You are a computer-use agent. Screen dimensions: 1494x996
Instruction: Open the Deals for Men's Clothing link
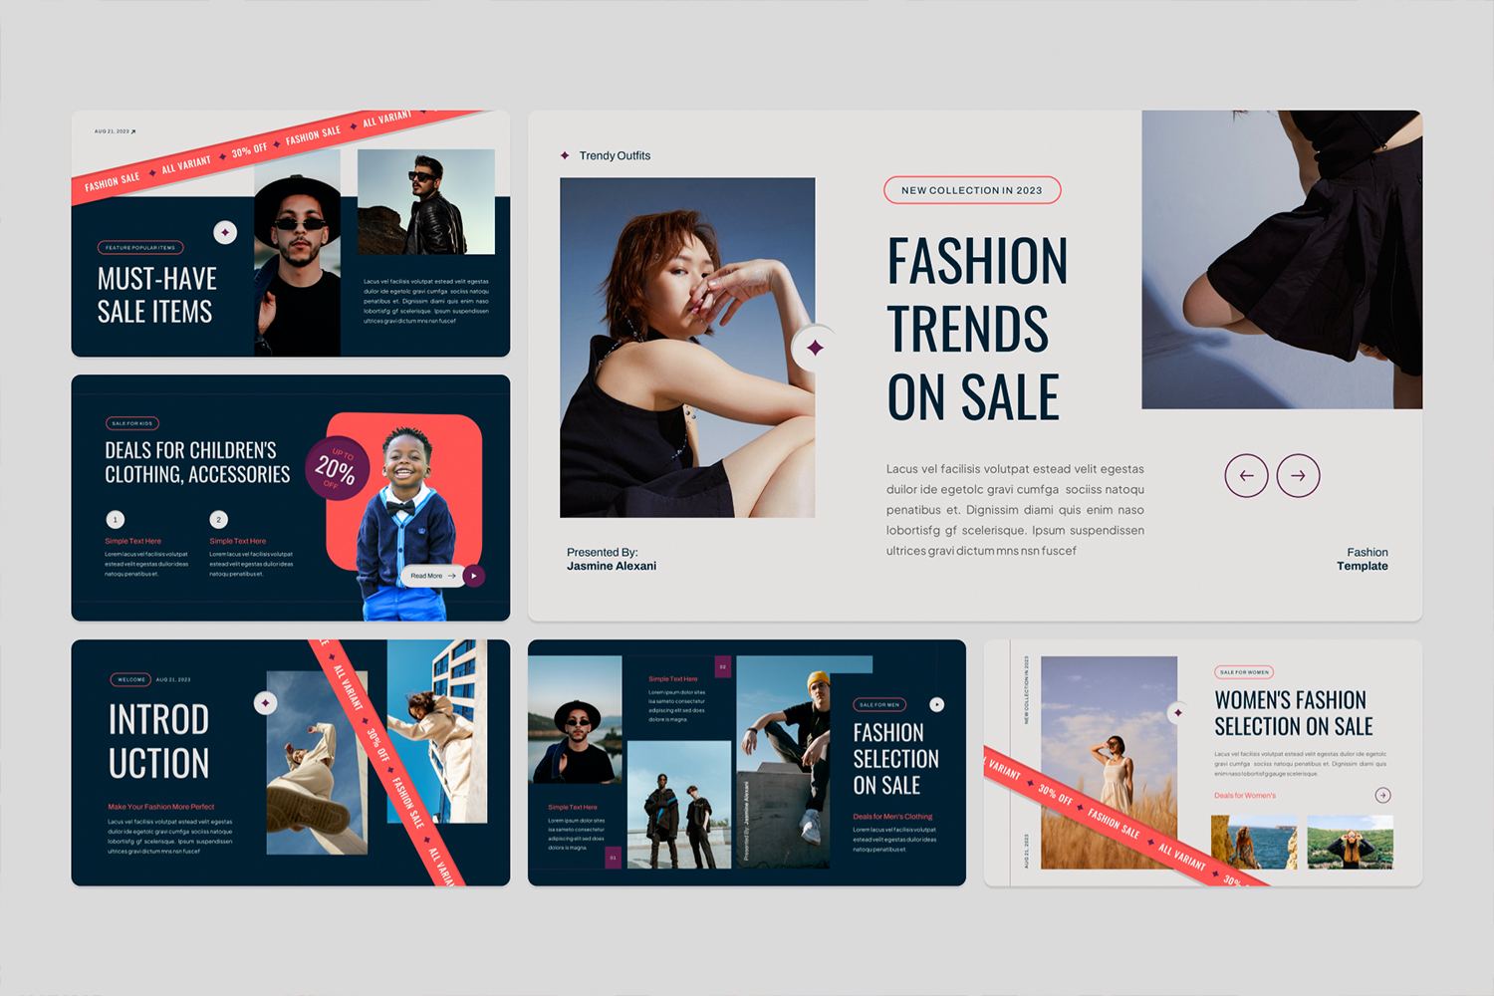pyautogui.click(x=892, y=817)
